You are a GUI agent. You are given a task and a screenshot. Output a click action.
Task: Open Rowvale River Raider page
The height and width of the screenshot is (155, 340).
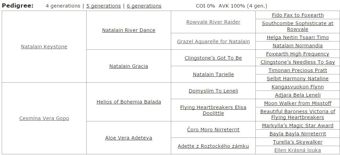click(x=213, y=22)
